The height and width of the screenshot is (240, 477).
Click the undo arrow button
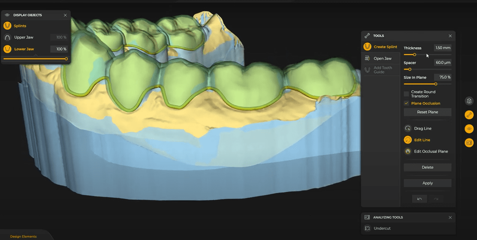419,199
